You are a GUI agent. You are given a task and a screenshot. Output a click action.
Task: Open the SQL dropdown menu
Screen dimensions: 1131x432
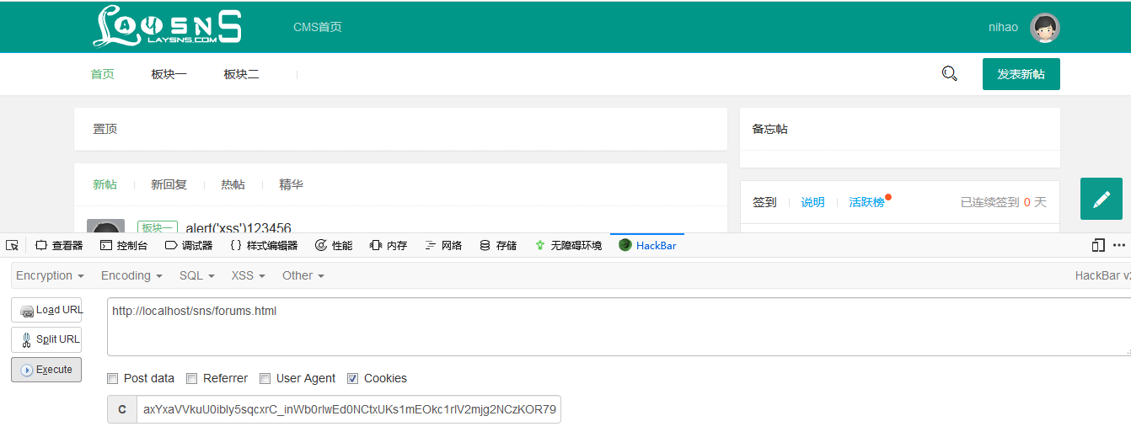[x=196, y=275]
